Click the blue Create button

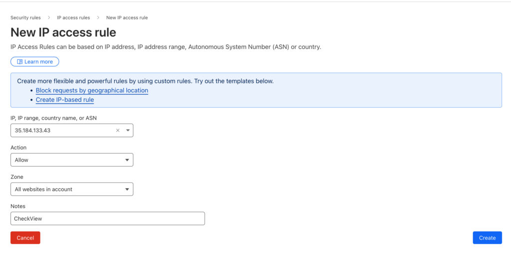pyautogui.click(x=487, y=238)
